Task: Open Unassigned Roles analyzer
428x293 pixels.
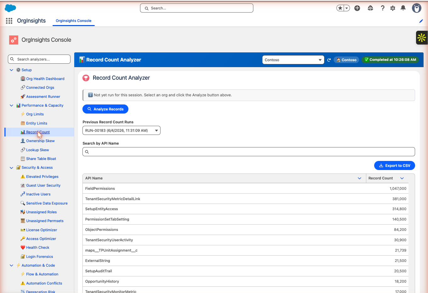Action: [x=42, y=212]
